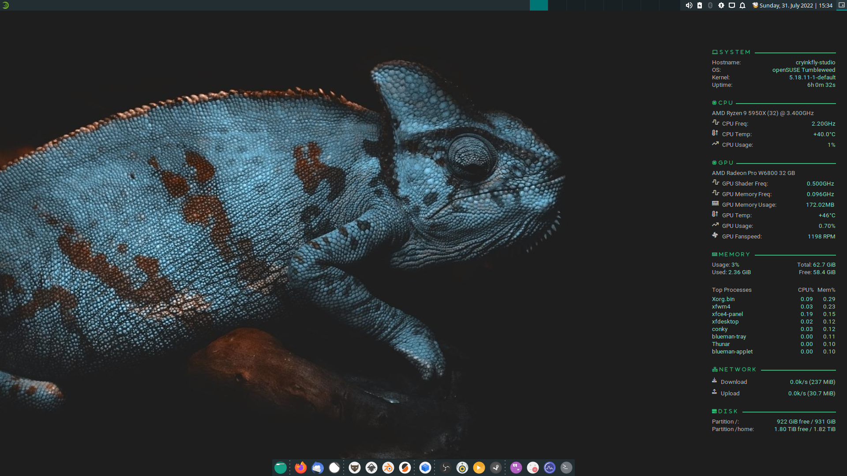847x476 pixels.
Task: Toggle Bluetooth from the system tray
Action: 709,6
